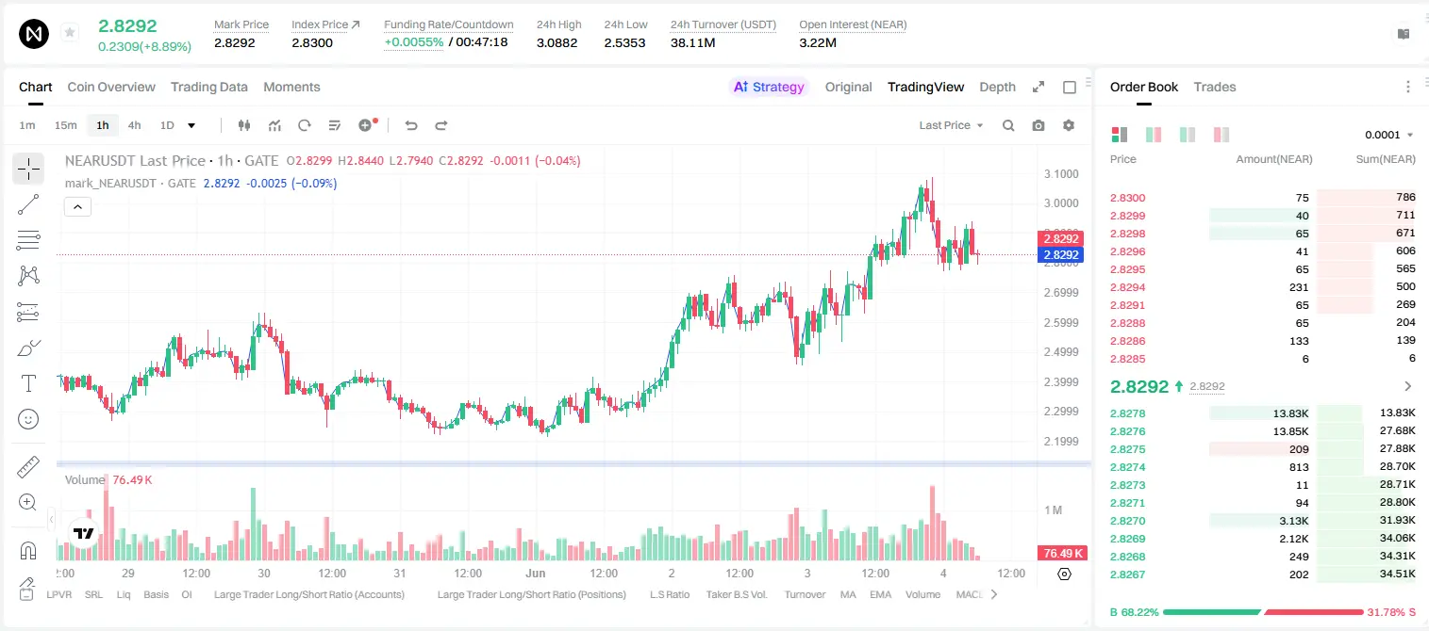Select the trend line drawing tool

[28, 204]
